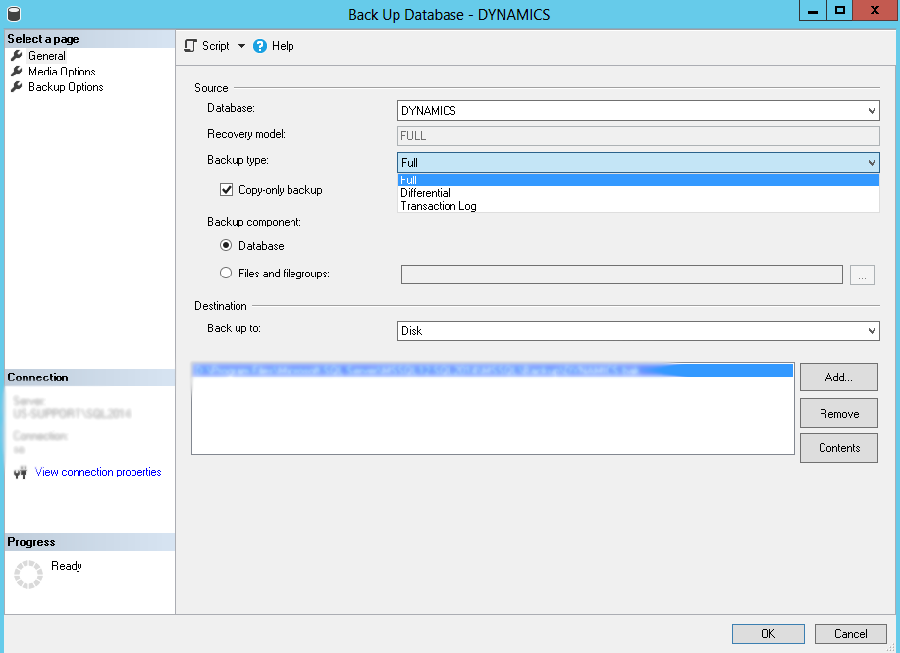Switch to the Backup Options page
This screenshot has width=900, height=653.
(x=66, y=87)
